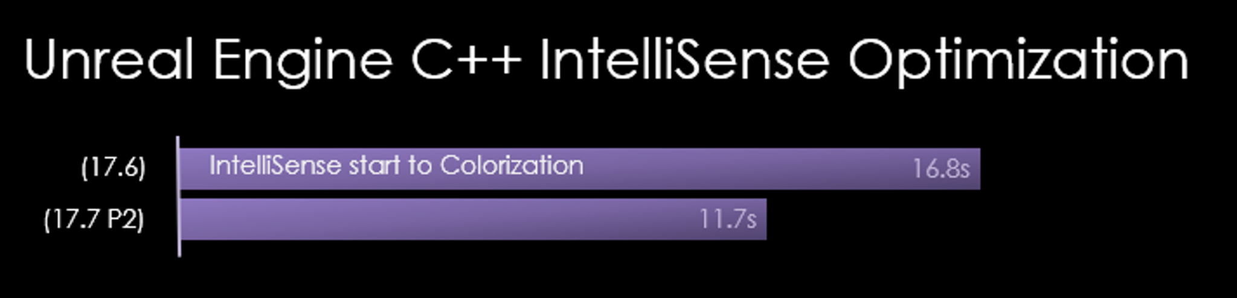Click the word "to" inside the top bar

pos(420,165)
